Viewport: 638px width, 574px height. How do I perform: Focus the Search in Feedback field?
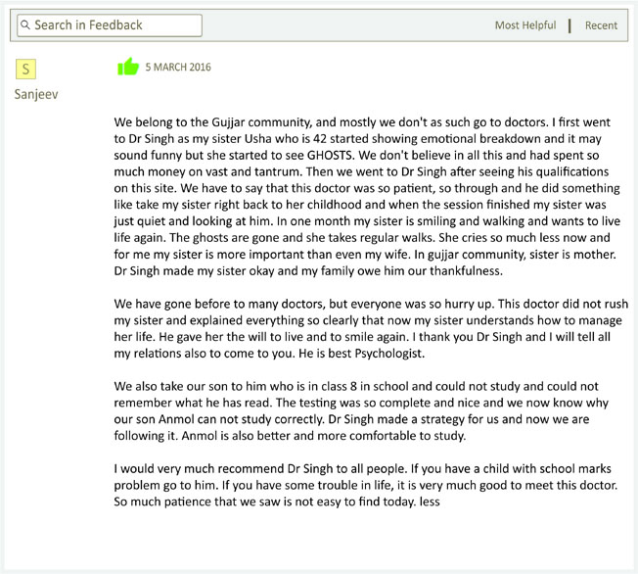point(110,25)
